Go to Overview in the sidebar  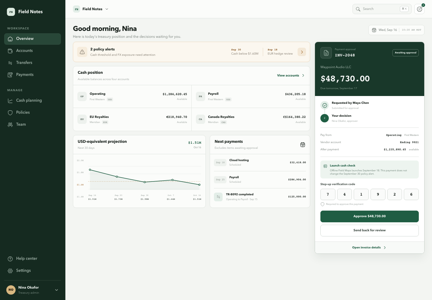[x=32, y=39]
